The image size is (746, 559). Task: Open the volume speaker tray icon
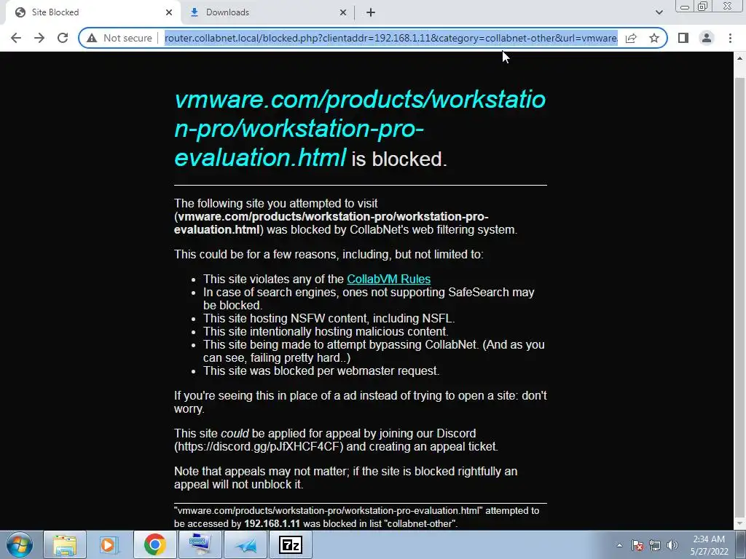pyautogui.click(x=672, y=545)
